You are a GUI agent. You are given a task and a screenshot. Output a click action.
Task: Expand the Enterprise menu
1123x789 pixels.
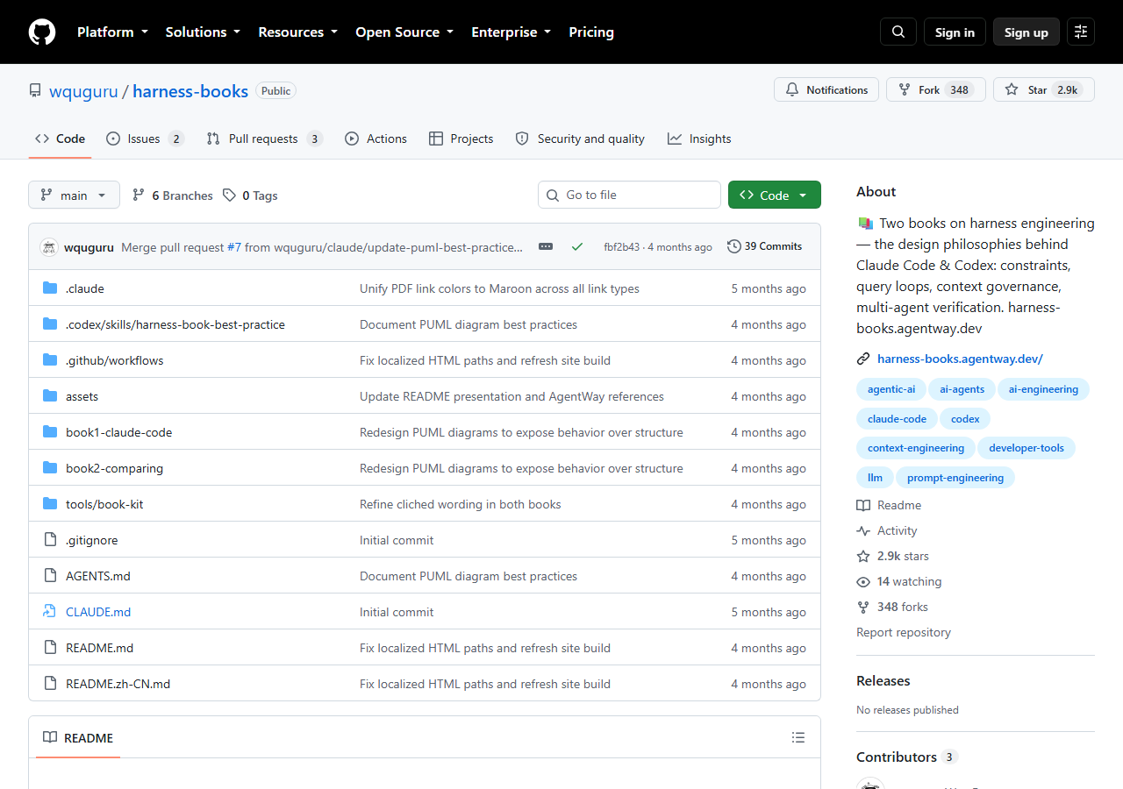(511, 32)
